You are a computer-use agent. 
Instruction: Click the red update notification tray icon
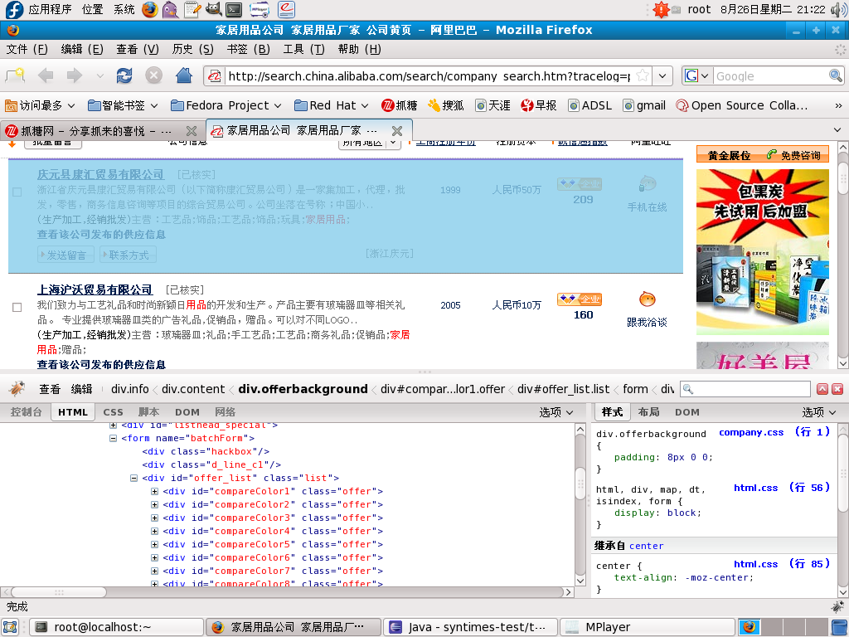coord(661,9)
